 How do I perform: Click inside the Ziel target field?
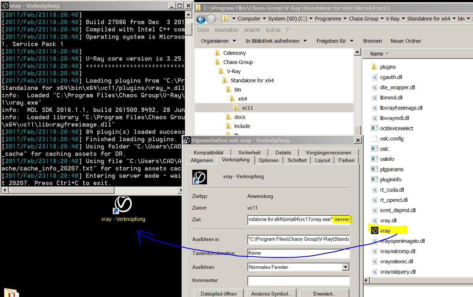click(298, 219)
